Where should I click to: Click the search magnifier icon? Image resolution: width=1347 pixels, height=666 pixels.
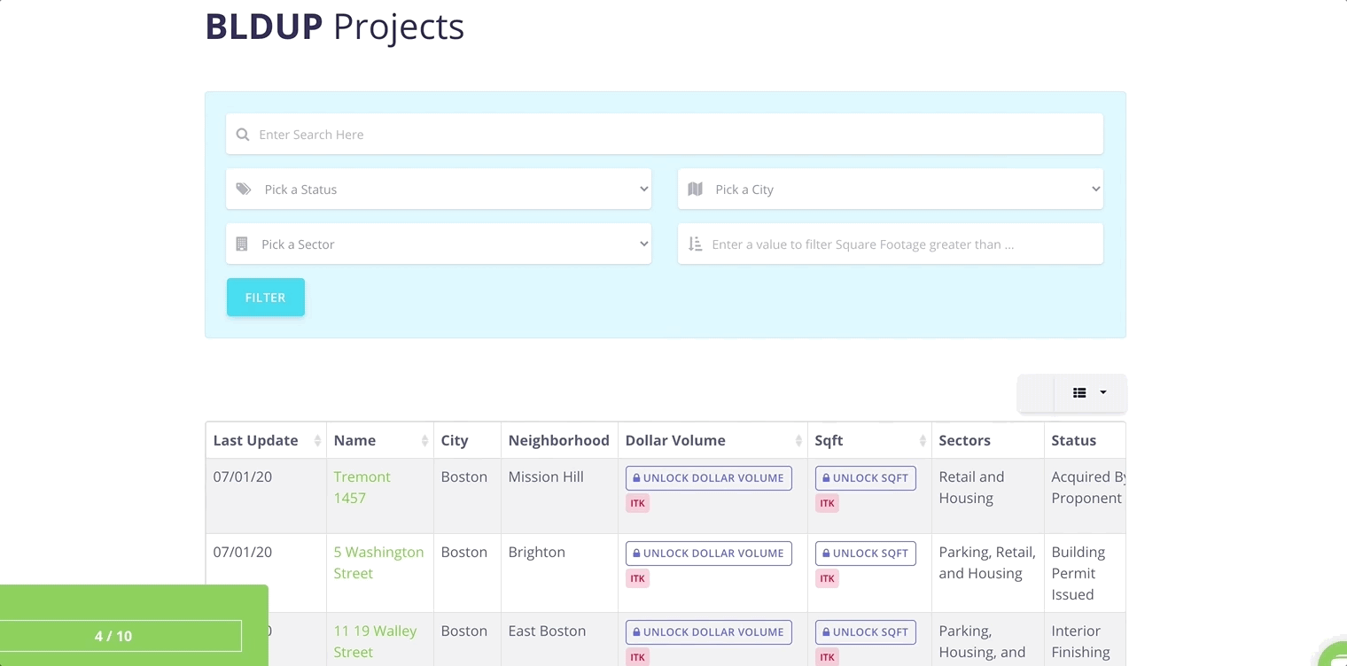[243, 135]
